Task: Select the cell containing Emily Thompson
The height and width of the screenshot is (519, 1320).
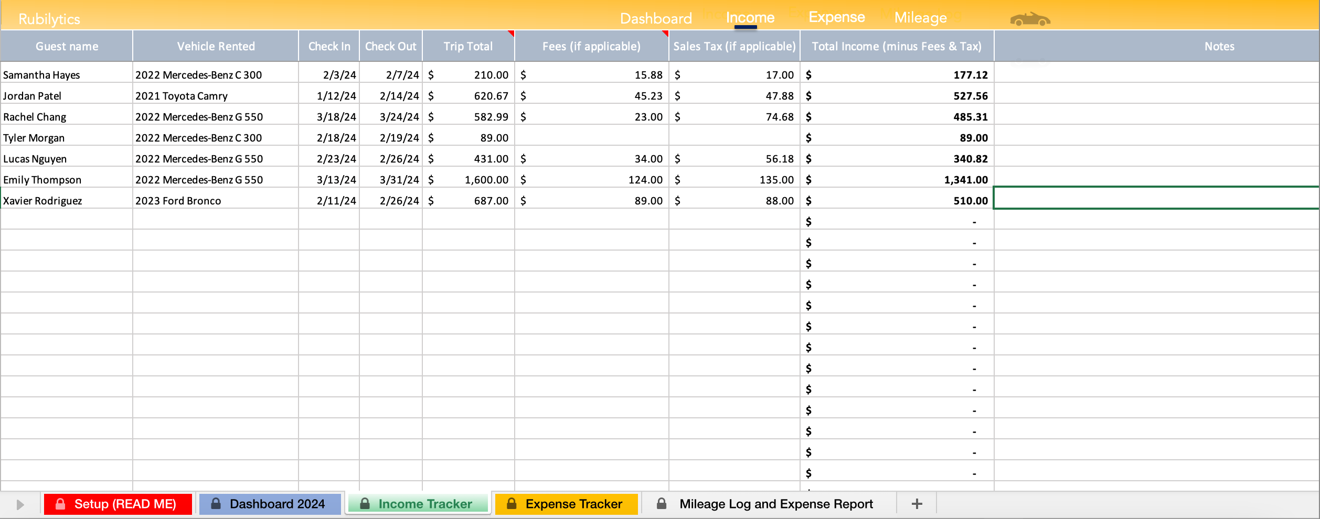Action: (x=67, y=179)
